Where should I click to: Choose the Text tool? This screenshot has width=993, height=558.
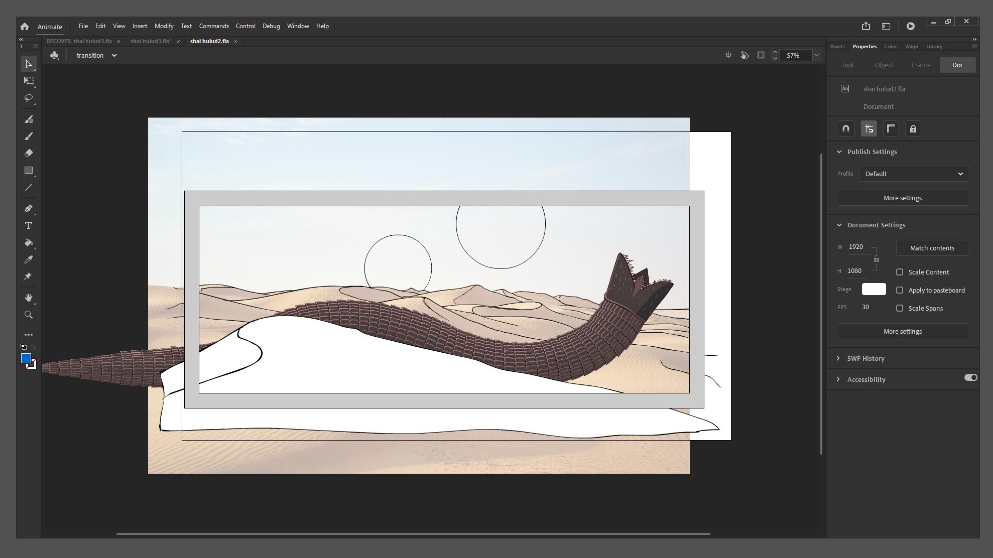29,225
